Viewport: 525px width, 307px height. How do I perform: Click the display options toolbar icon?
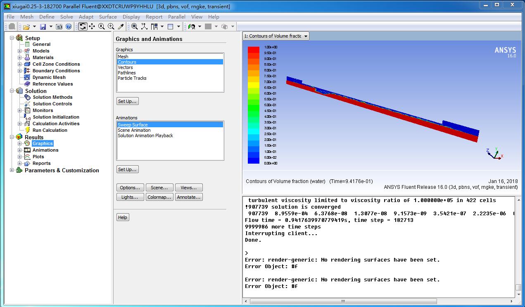point(192,26)
